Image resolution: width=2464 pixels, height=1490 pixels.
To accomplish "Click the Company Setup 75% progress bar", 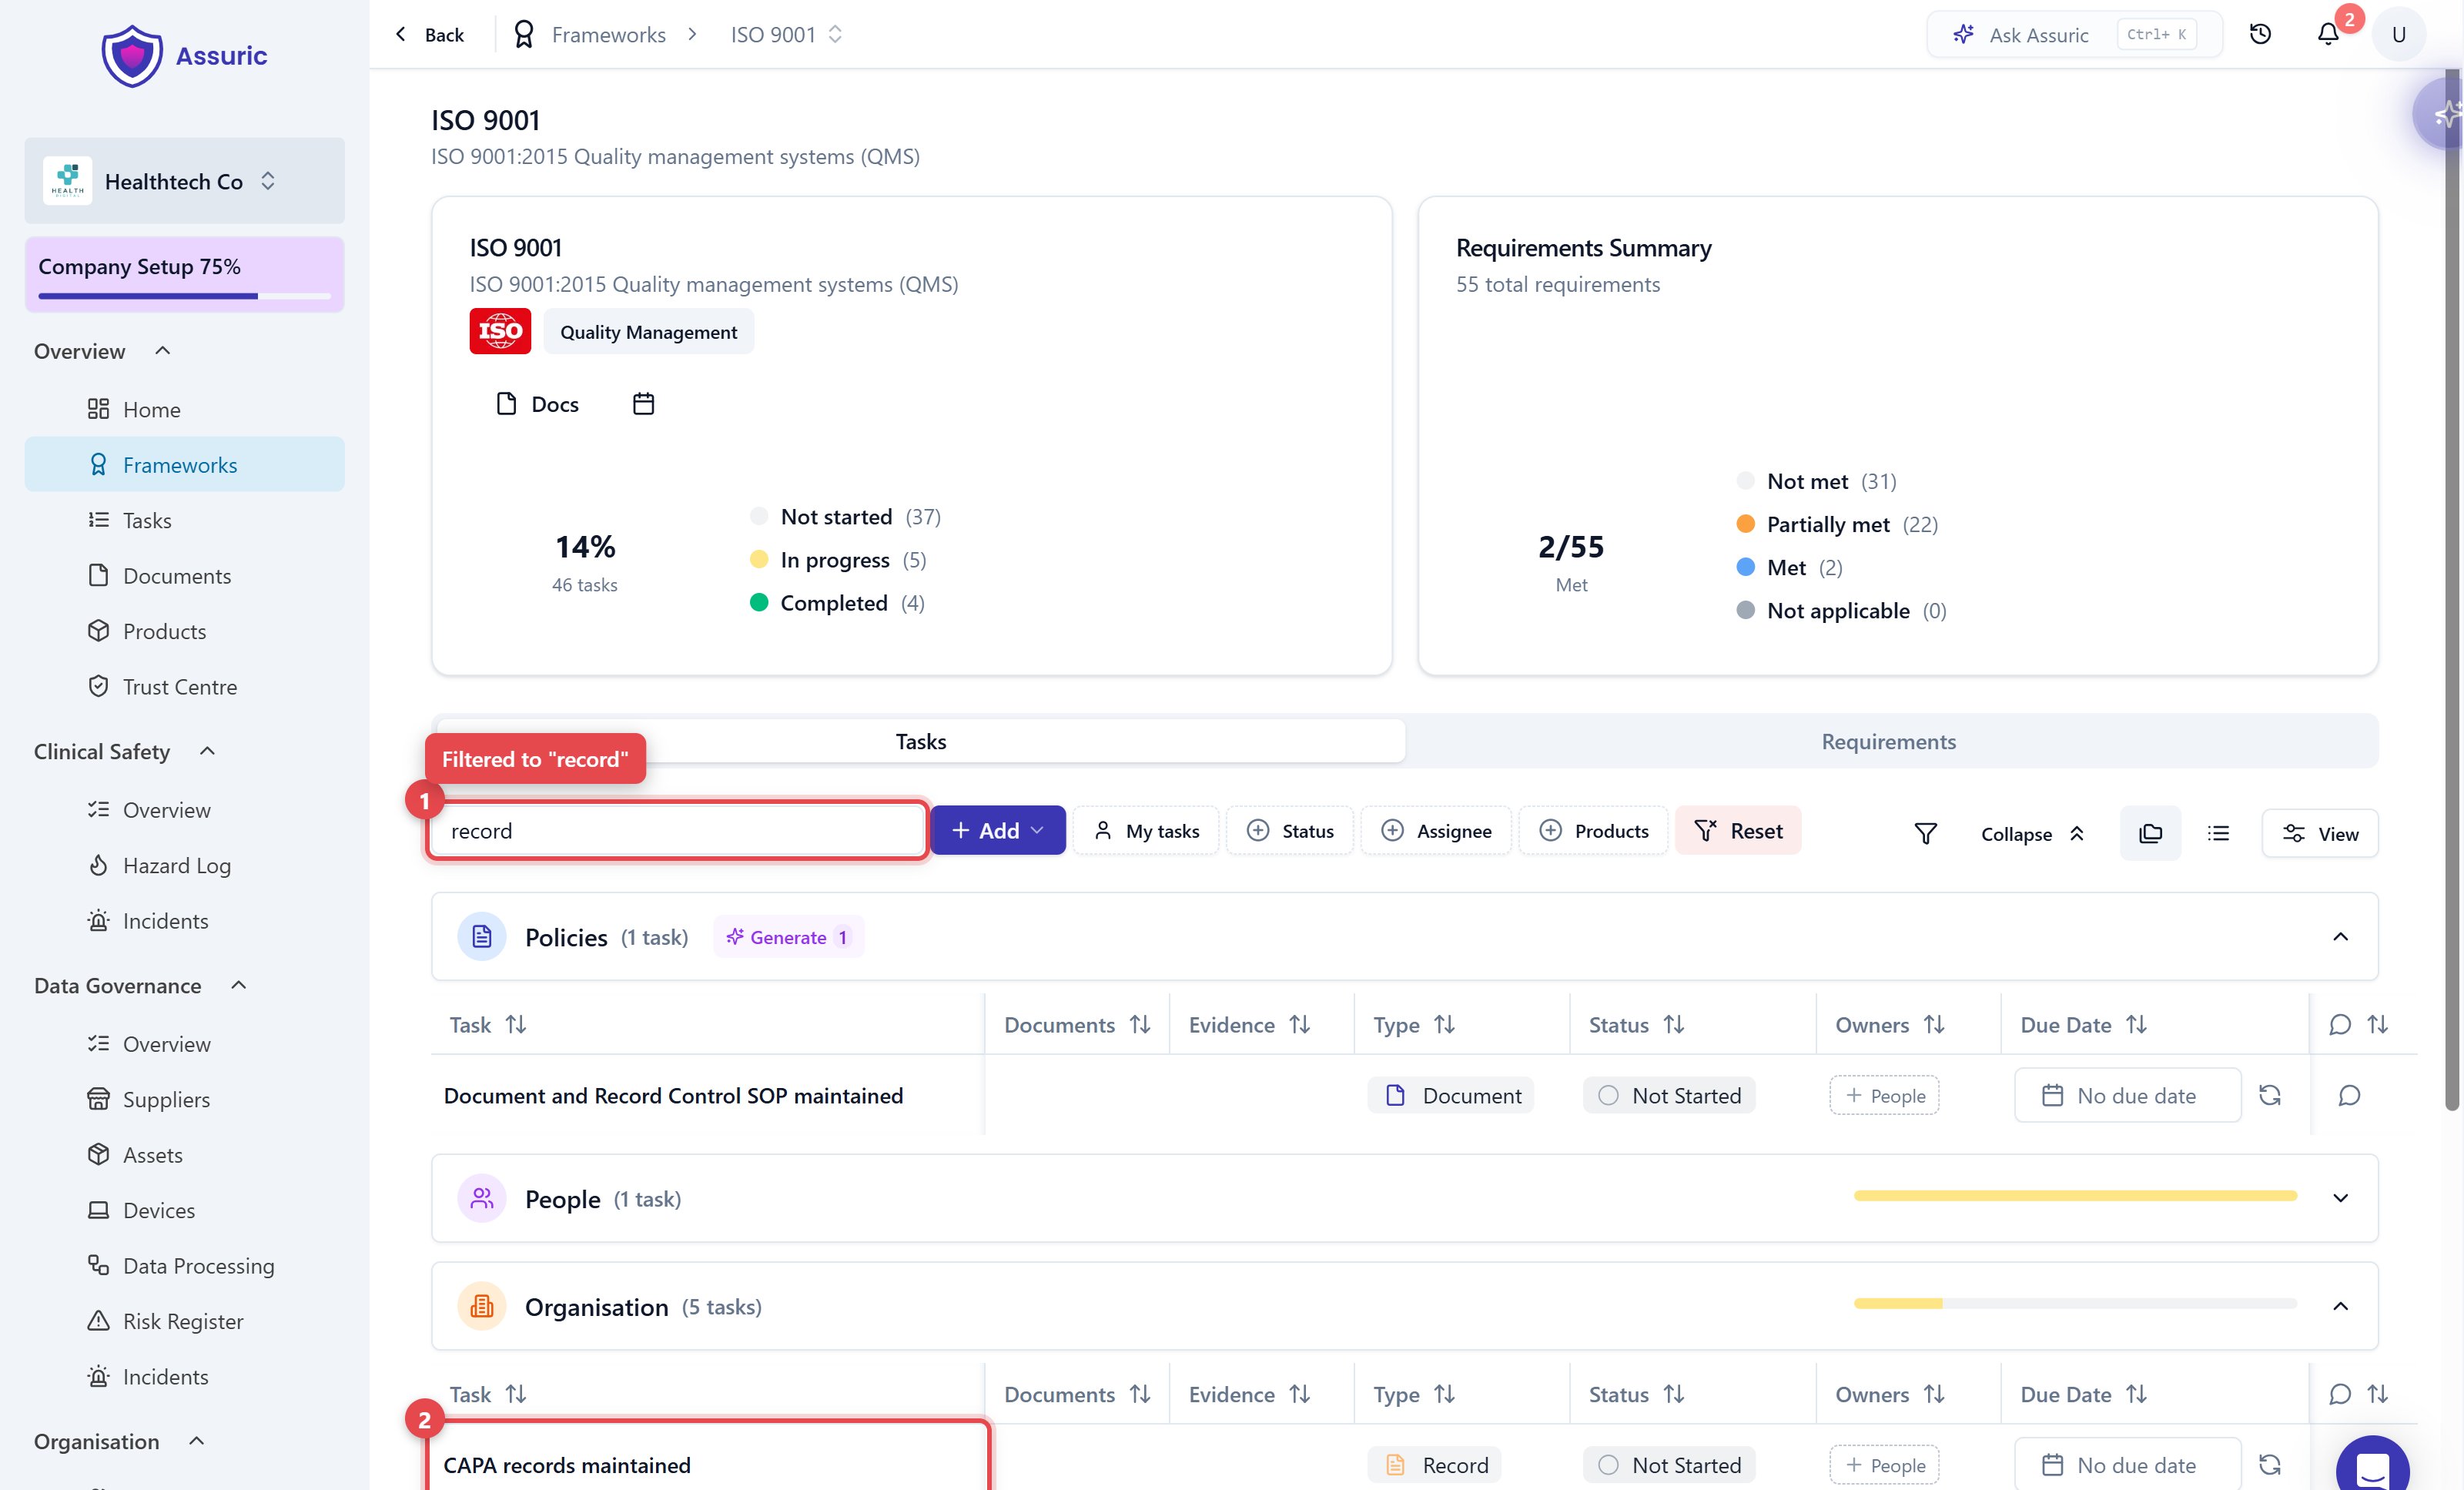I will (184, 295).
